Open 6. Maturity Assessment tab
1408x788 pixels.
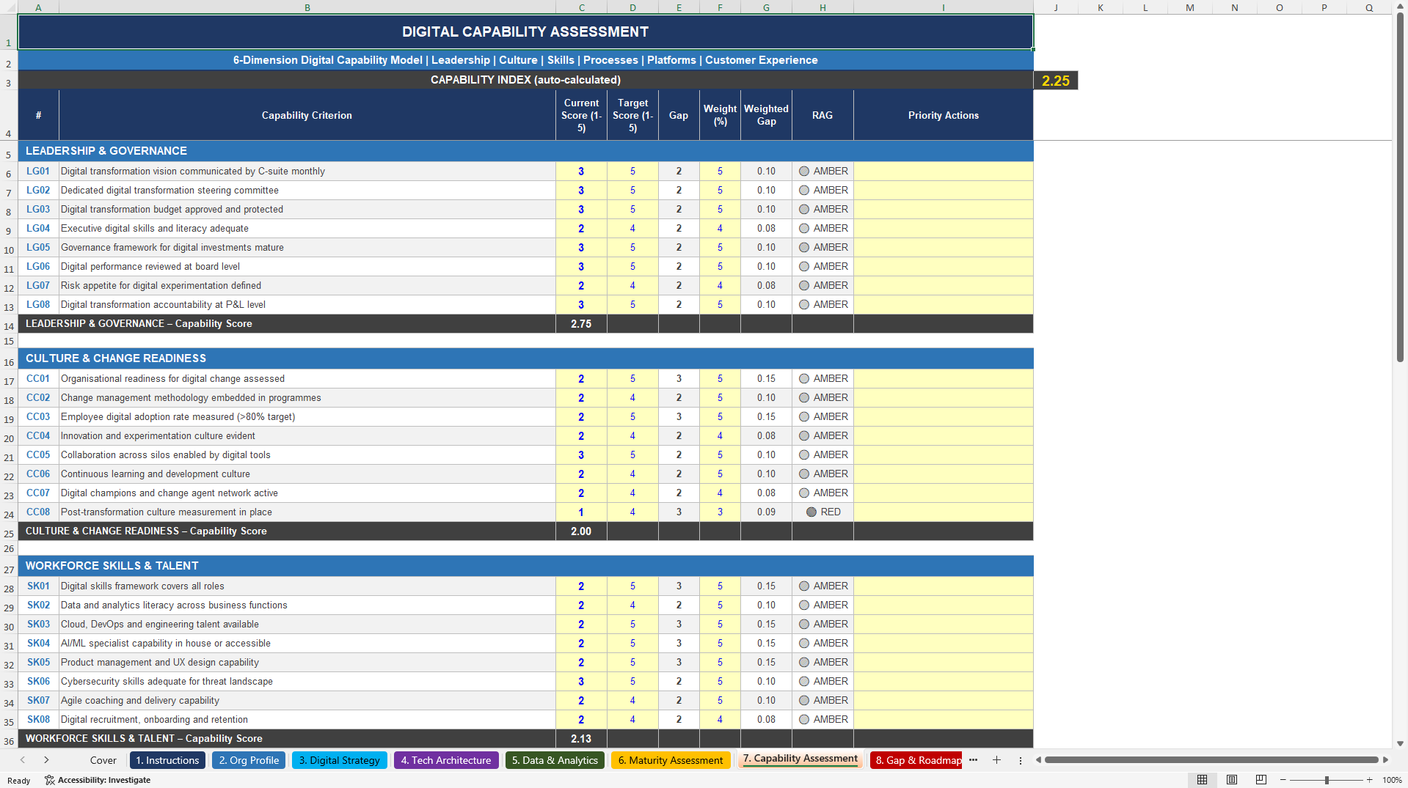pyautogui.click(x=671, y=760)
